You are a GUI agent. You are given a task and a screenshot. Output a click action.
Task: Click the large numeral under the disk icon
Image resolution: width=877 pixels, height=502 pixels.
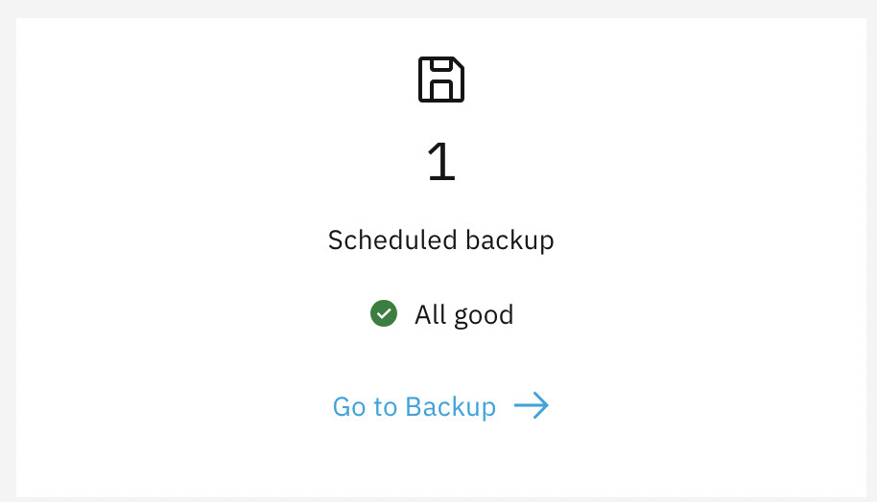[x=441, y=161]
